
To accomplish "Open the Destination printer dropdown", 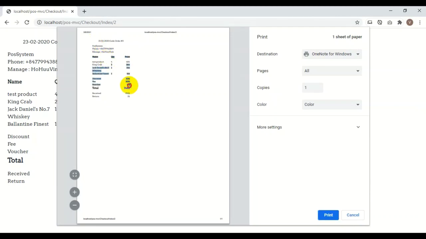I will [x=331, y=54].
